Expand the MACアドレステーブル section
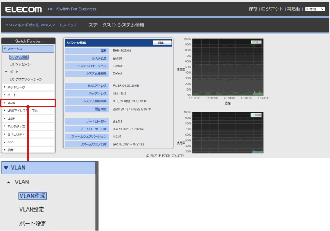Screen dimensions: 330x231 tap(28, 111)
